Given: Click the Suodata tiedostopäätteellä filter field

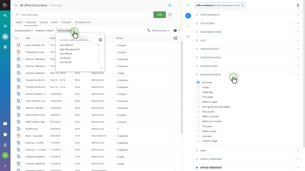Looking at the screenshot, I should [78, 40].
